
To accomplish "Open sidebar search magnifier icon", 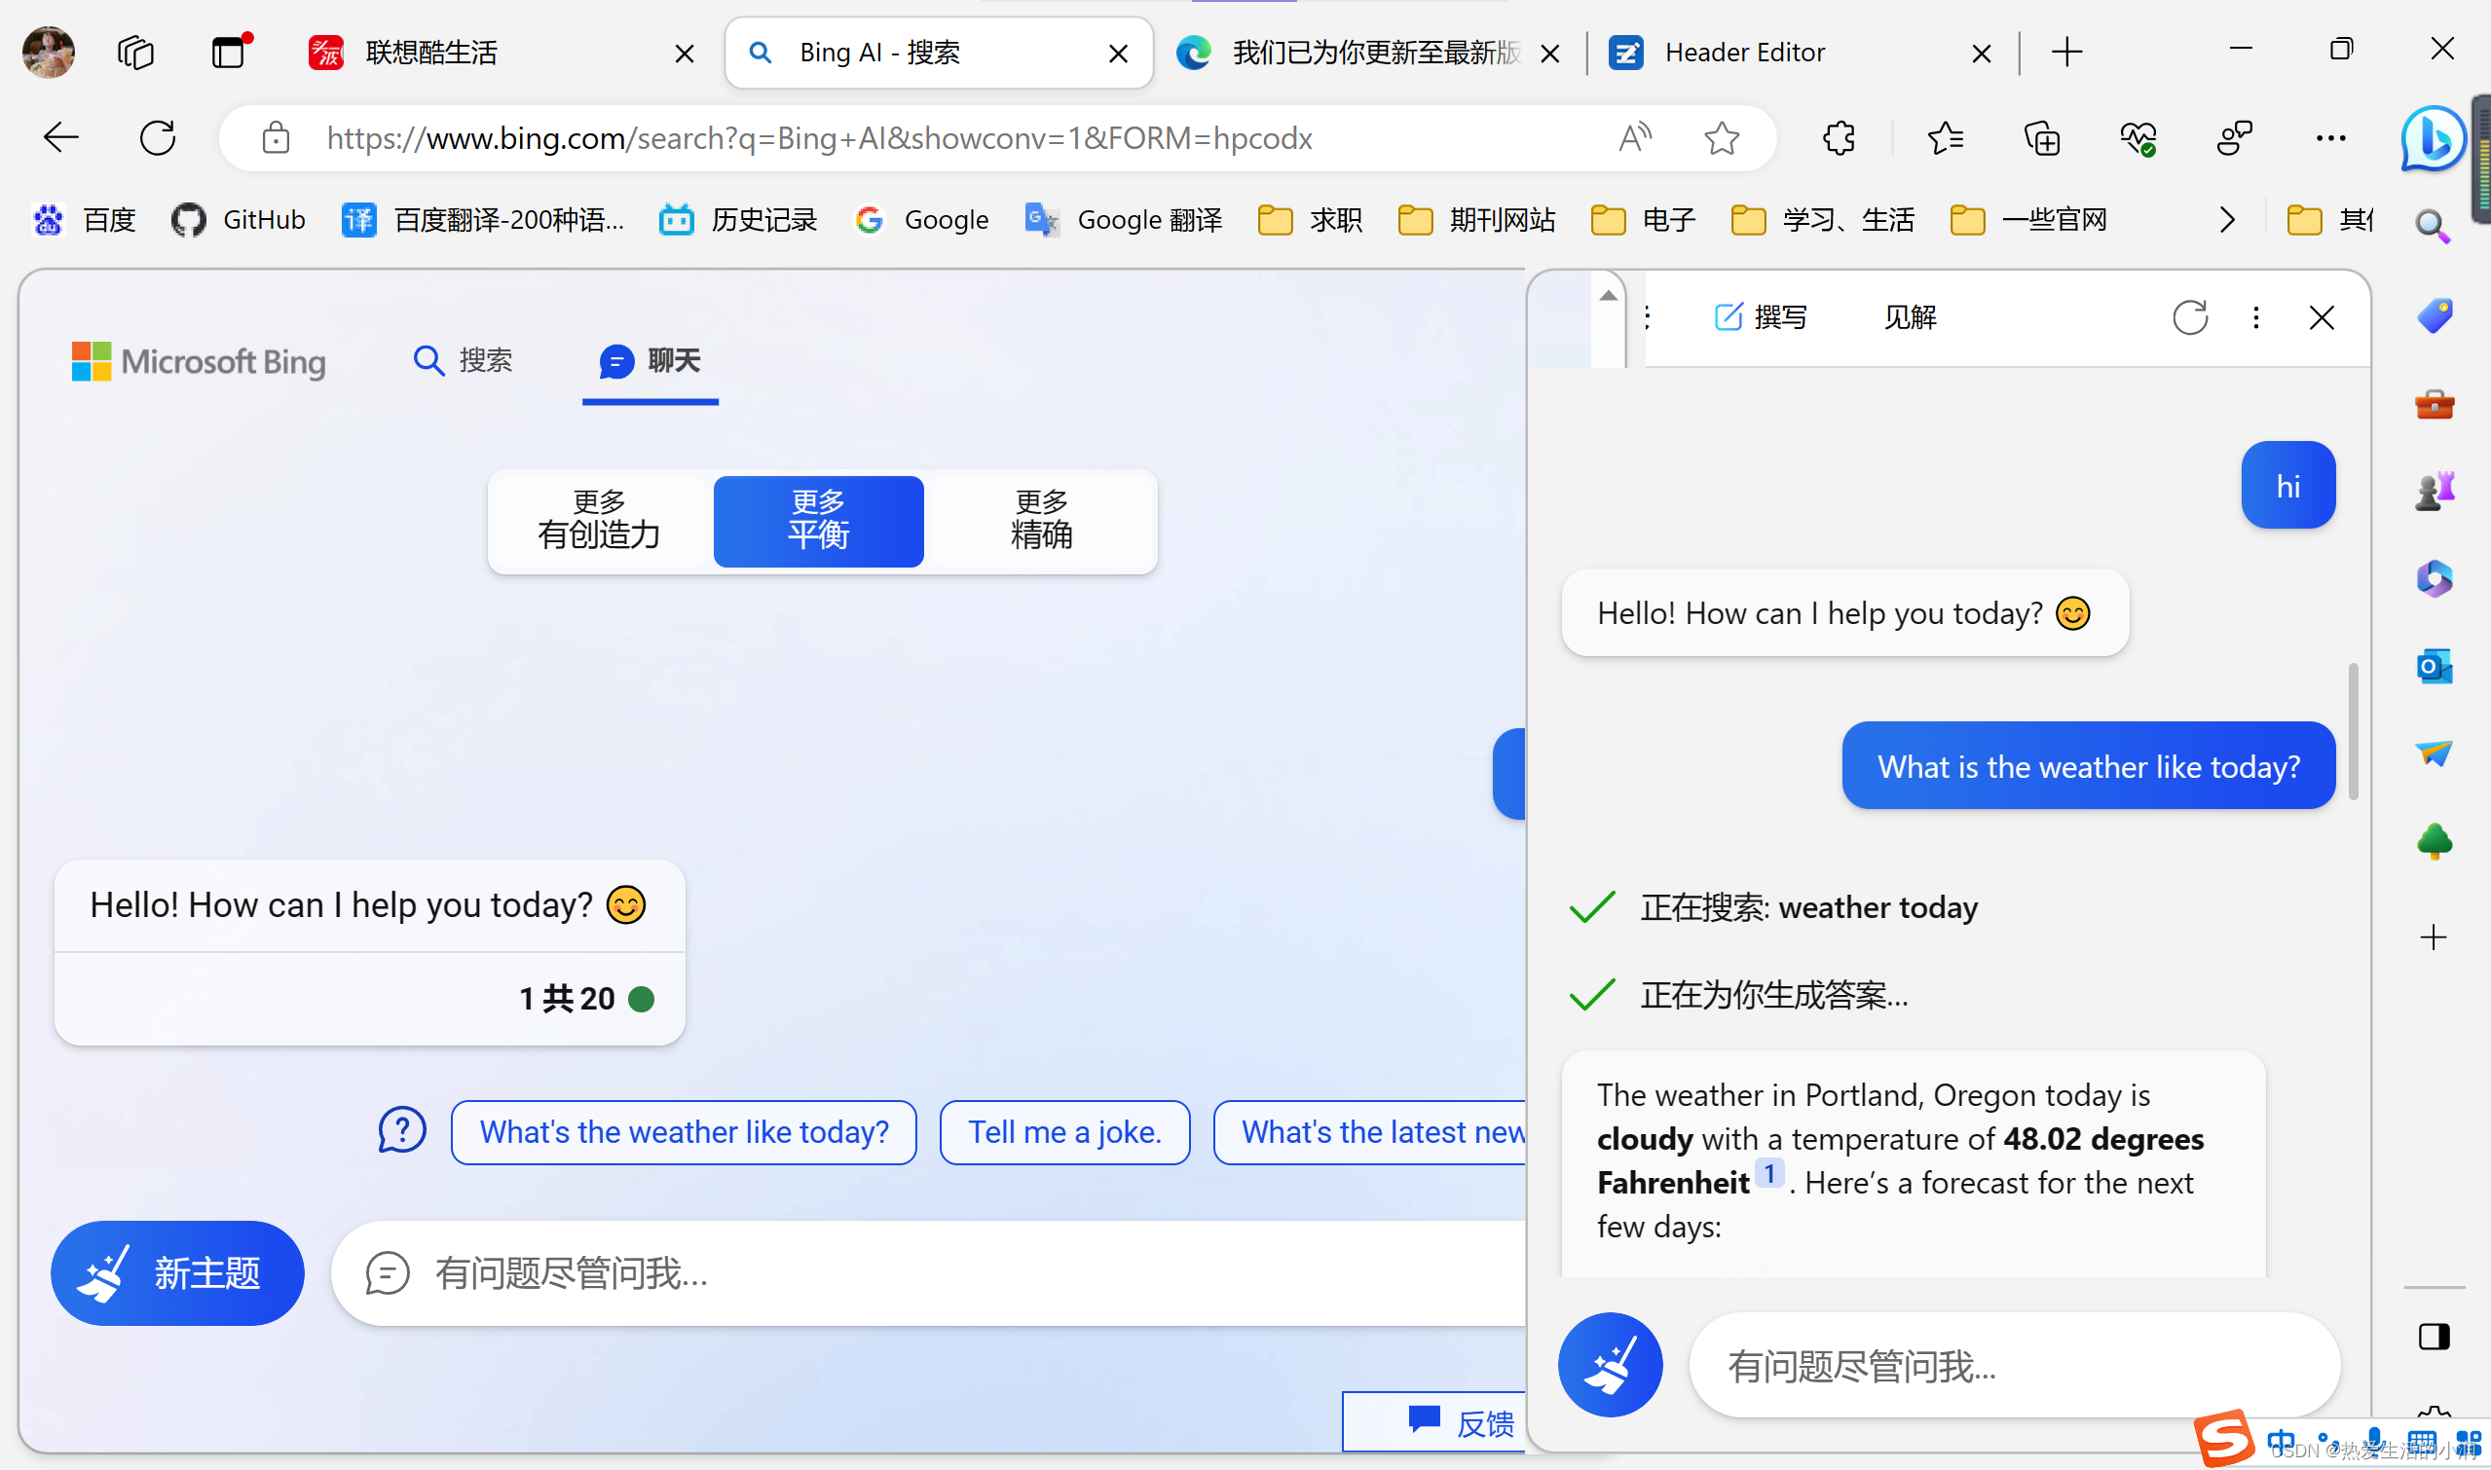I will point(2433,226).
